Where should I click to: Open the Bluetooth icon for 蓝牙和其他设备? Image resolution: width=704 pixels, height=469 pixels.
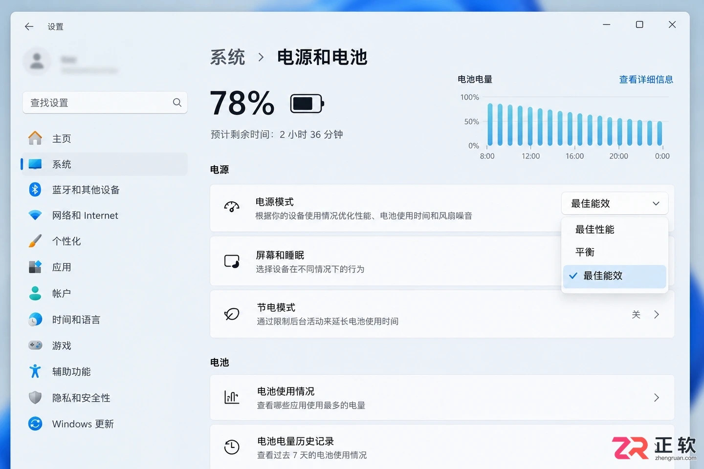click(35, 190)
